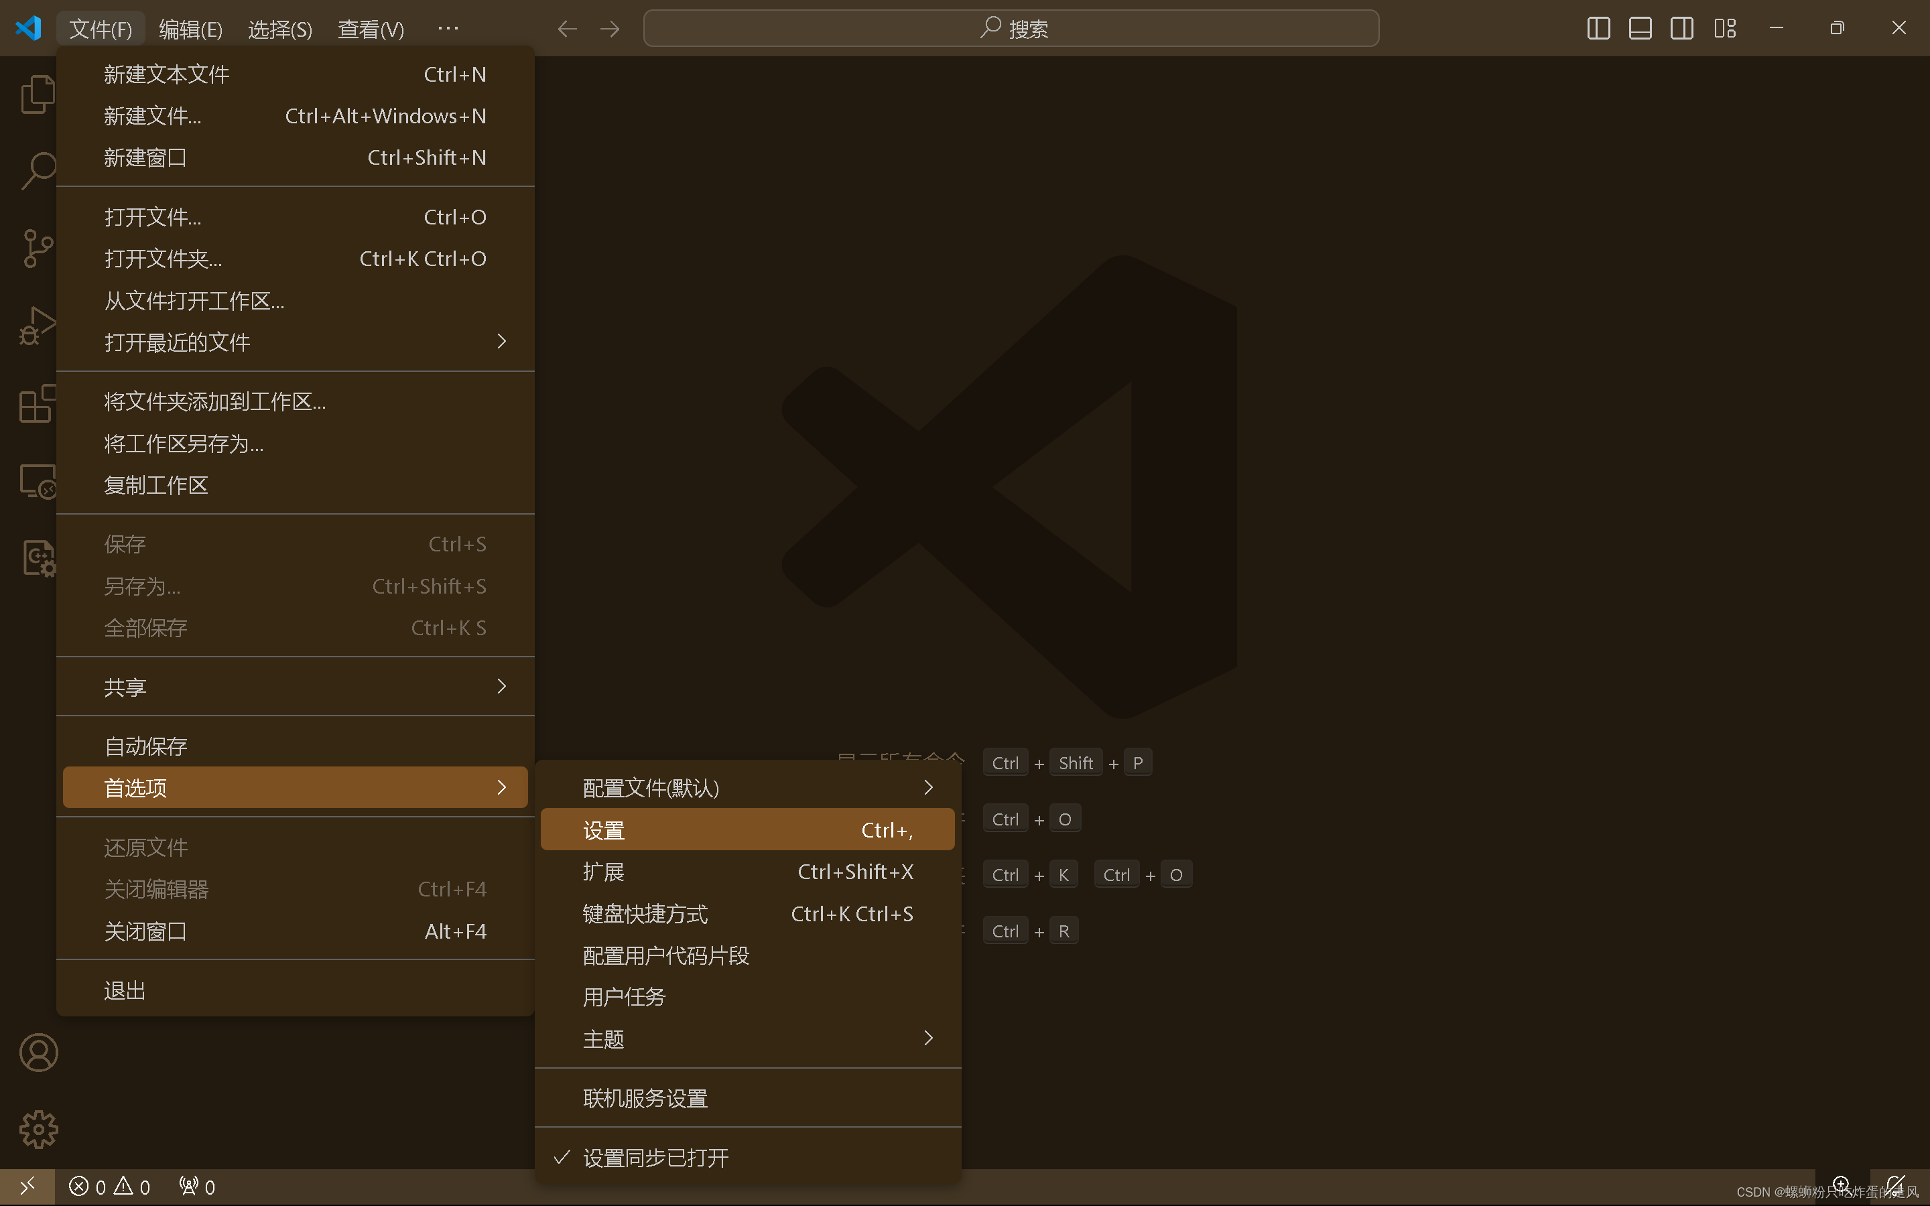Select 关闭窗口 menu entry

click(x=295, y=931)
